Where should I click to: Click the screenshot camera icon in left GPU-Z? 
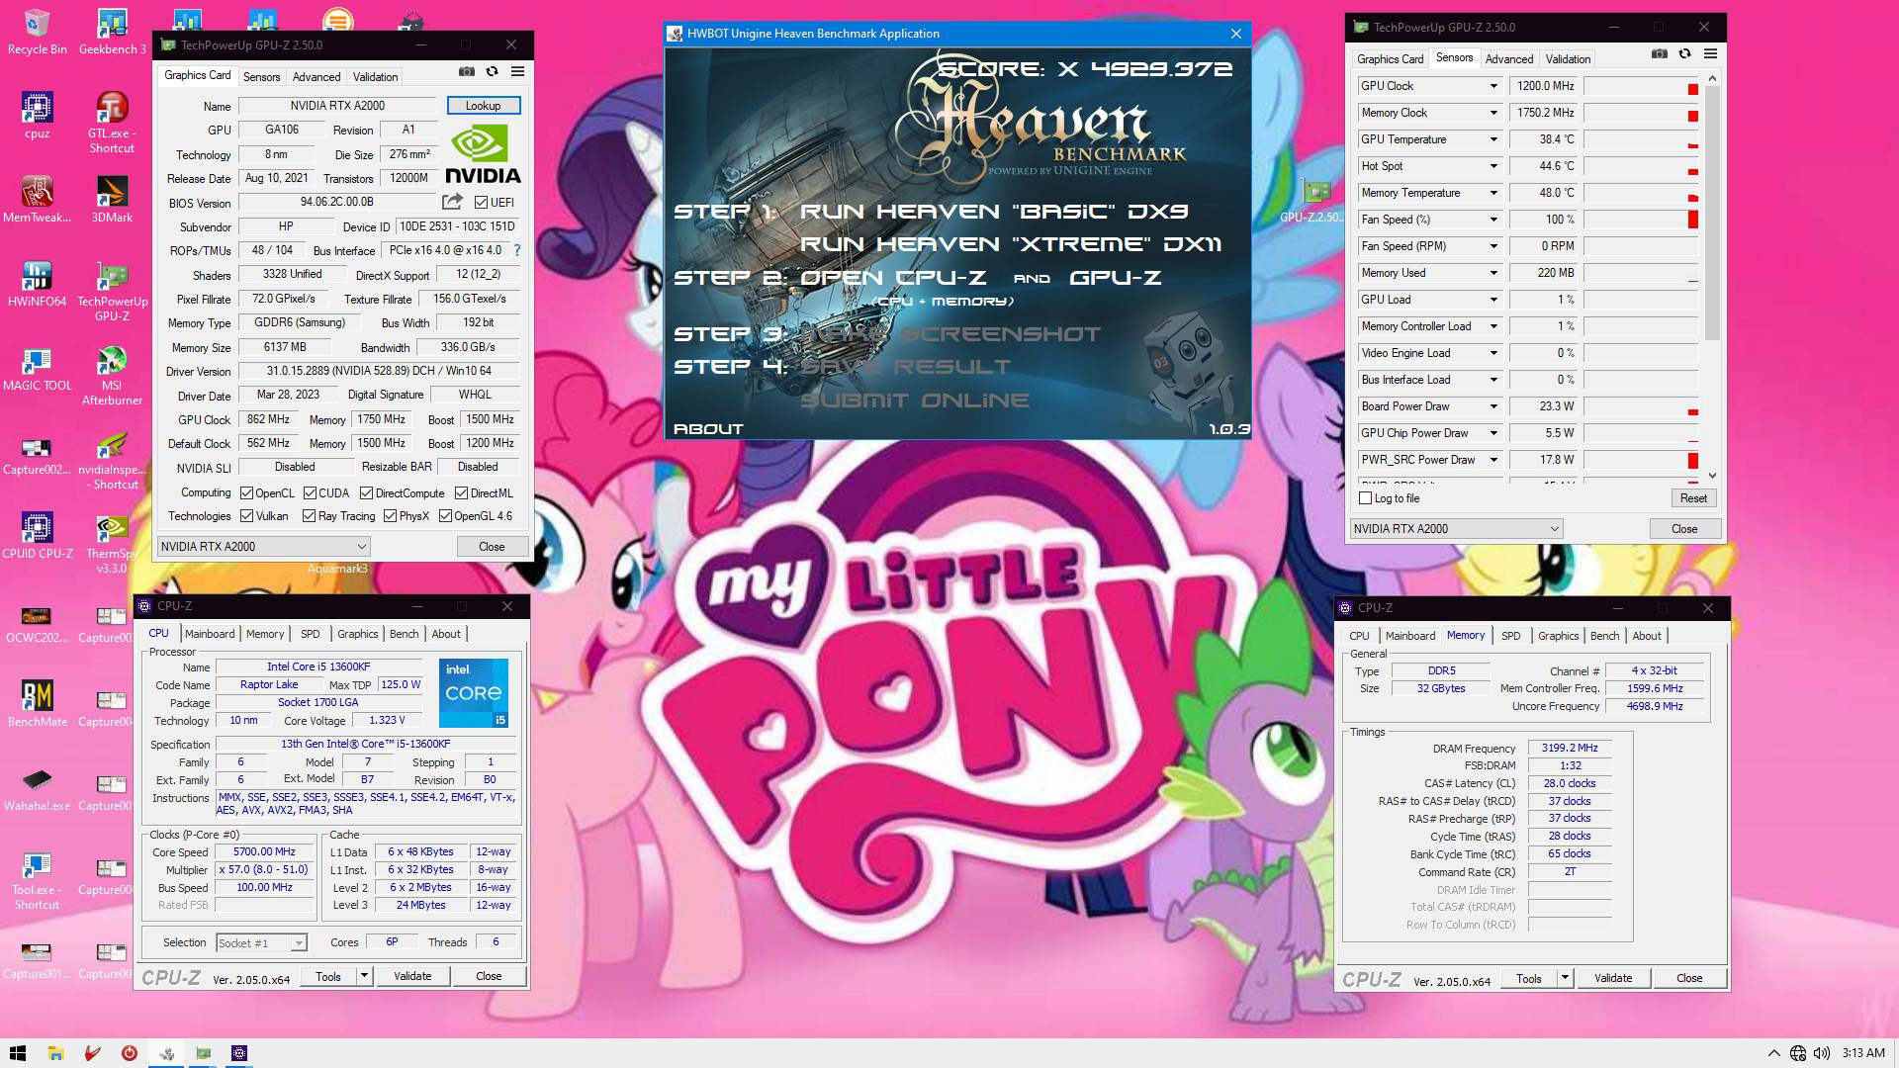(x=466, y=71)
